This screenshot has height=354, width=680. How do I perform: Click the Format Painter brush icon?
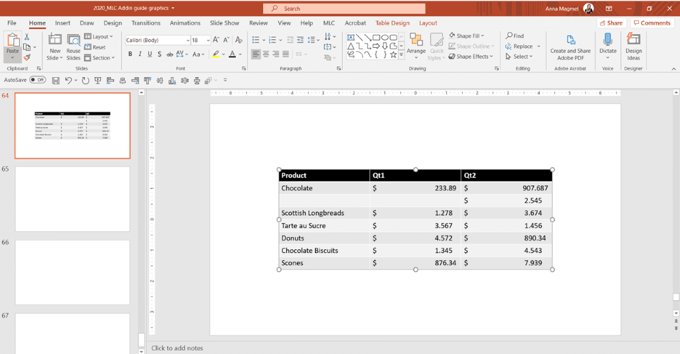(x=27, y=57)
